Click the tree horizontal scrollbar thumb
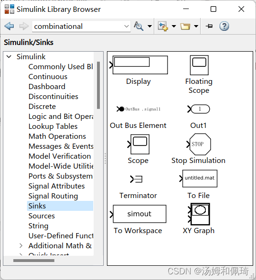 (x=34, y=261)
